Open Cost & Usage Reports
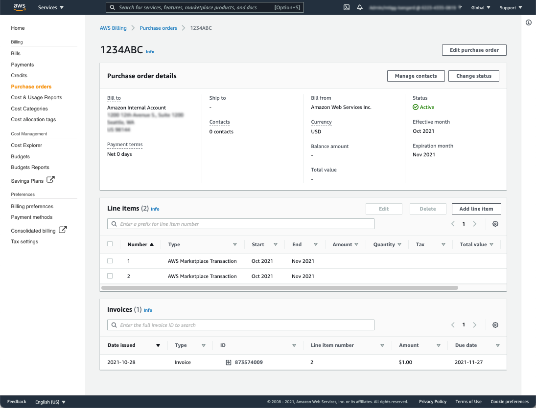This screenshot has height=408, width=536. click(37, 98)
